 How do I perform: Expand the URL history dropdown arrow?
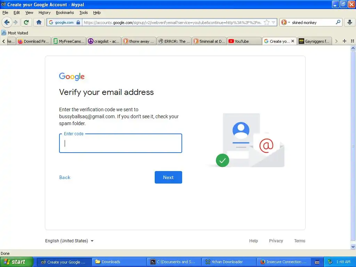[x=274, y=22]
